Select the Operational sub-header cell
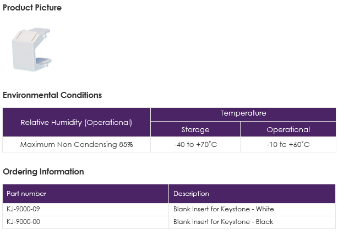 click(288, 129)
